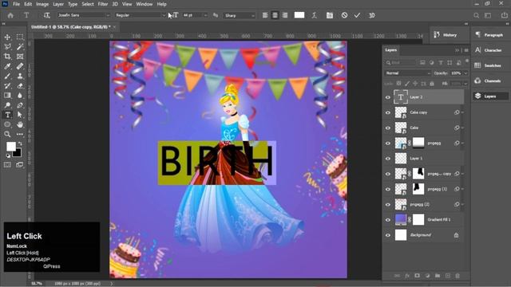The image size is (511, 287).
Task: Open the blend mode Normal dropdown
Action: pyautogui.click(x=408, y=73)
